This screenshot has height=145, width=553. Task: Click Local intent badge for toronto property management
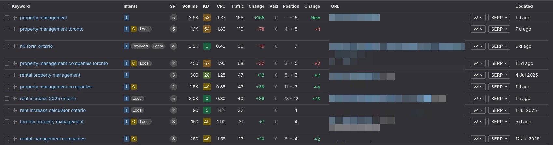click(144, 122)
